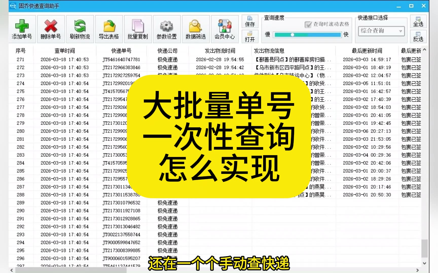Click the 快递公司 column header
Image resolution: width=438 pixels, height=273 pixels.
pyautogui.click(x=168, y=51)
